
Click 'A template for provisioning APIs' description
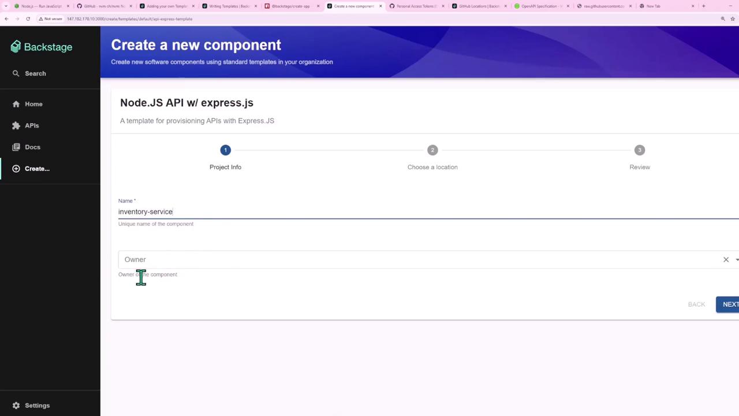197,121
